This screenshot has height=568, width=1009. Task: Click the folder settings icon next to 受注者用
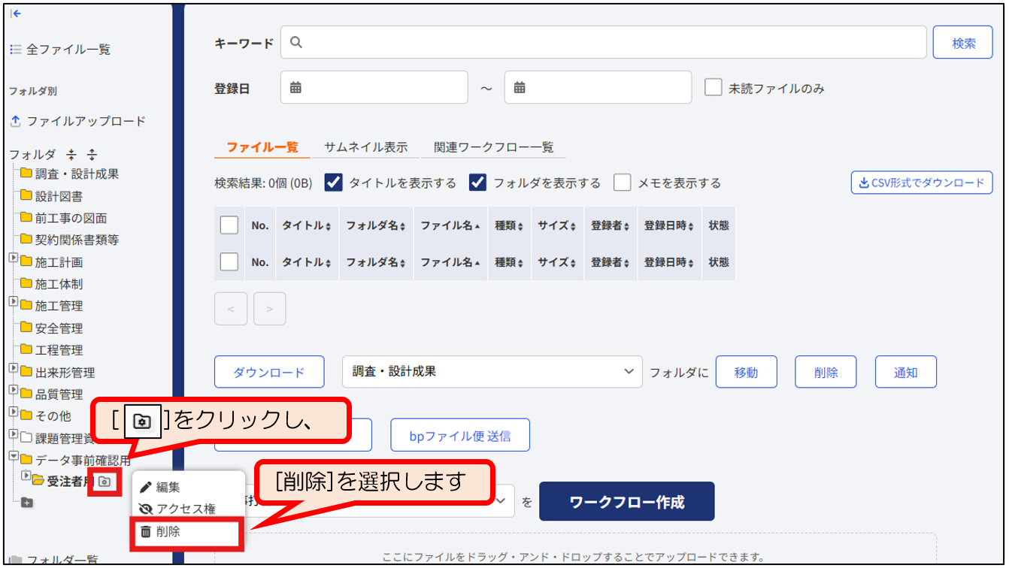click(x=105, y=482)
